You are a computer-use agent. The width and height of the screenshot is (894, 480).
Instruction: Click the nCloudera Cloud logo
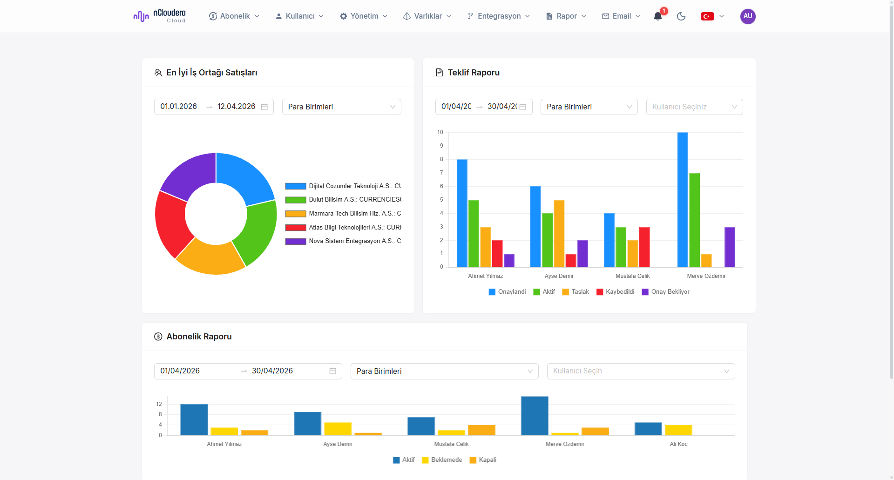pyautogui.click(x=160, y=16)
